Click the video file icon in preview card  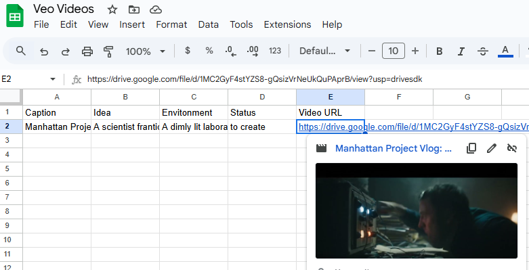tap(321, 148)
